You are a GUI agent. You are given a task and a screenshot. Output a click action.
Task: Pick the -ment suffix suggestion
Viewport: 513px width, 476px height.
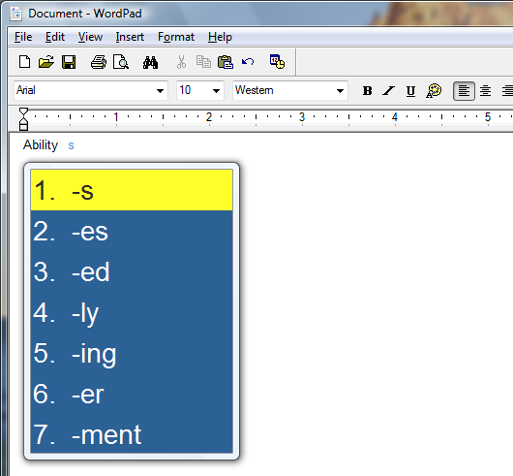pyautogui.click(x=132, y=433)
